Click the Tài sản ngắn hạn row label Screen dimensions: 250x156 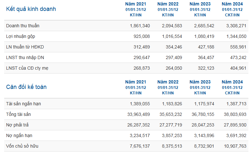(23, 104)
